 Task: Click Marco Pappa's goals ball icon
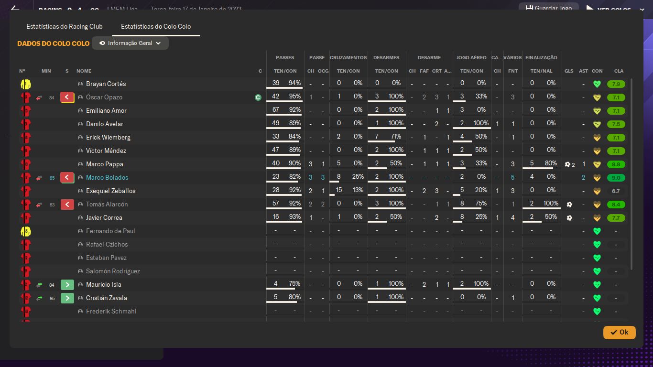(x=567, y=164)
